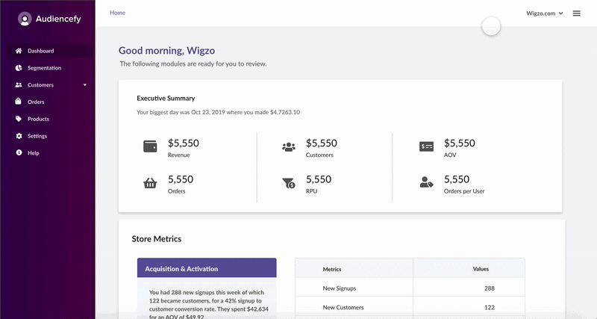Click the Segmentation pie chart icon
The width and height of the screenshot is (597, 319).
[x=19, y=68]
